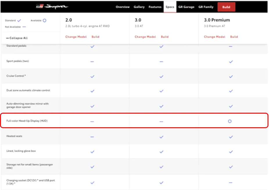Image resolution: width=269 pixels, height=190 pixels.
Task: Click Dual zone climate checkmark for 2.0
Action: click(92, 91)
